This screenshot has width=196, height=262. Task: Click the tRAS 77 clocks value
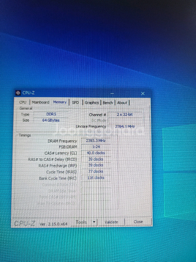click(x=96, y=171)
